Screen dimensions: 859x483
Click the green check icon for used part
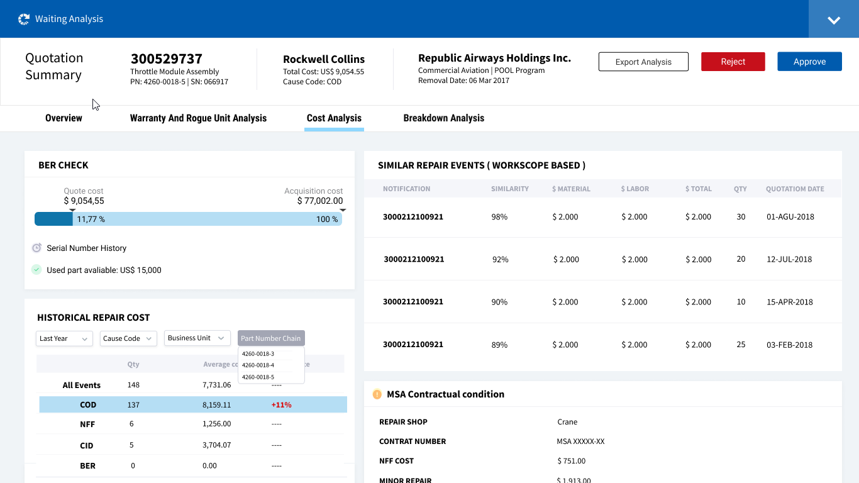[x=36, y=270]
